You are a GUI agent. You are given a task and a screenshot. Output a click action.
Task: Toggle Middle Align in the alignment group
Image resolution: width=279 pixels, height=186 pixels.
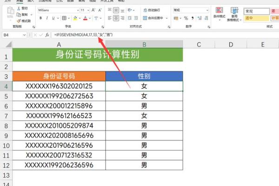click(116, 10)
